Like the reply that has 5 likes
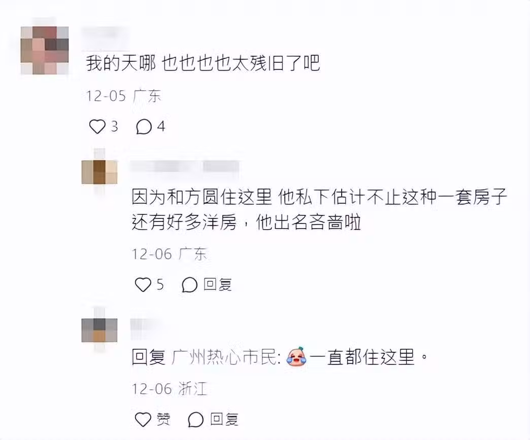530x440 pixels. pos(143,284)
